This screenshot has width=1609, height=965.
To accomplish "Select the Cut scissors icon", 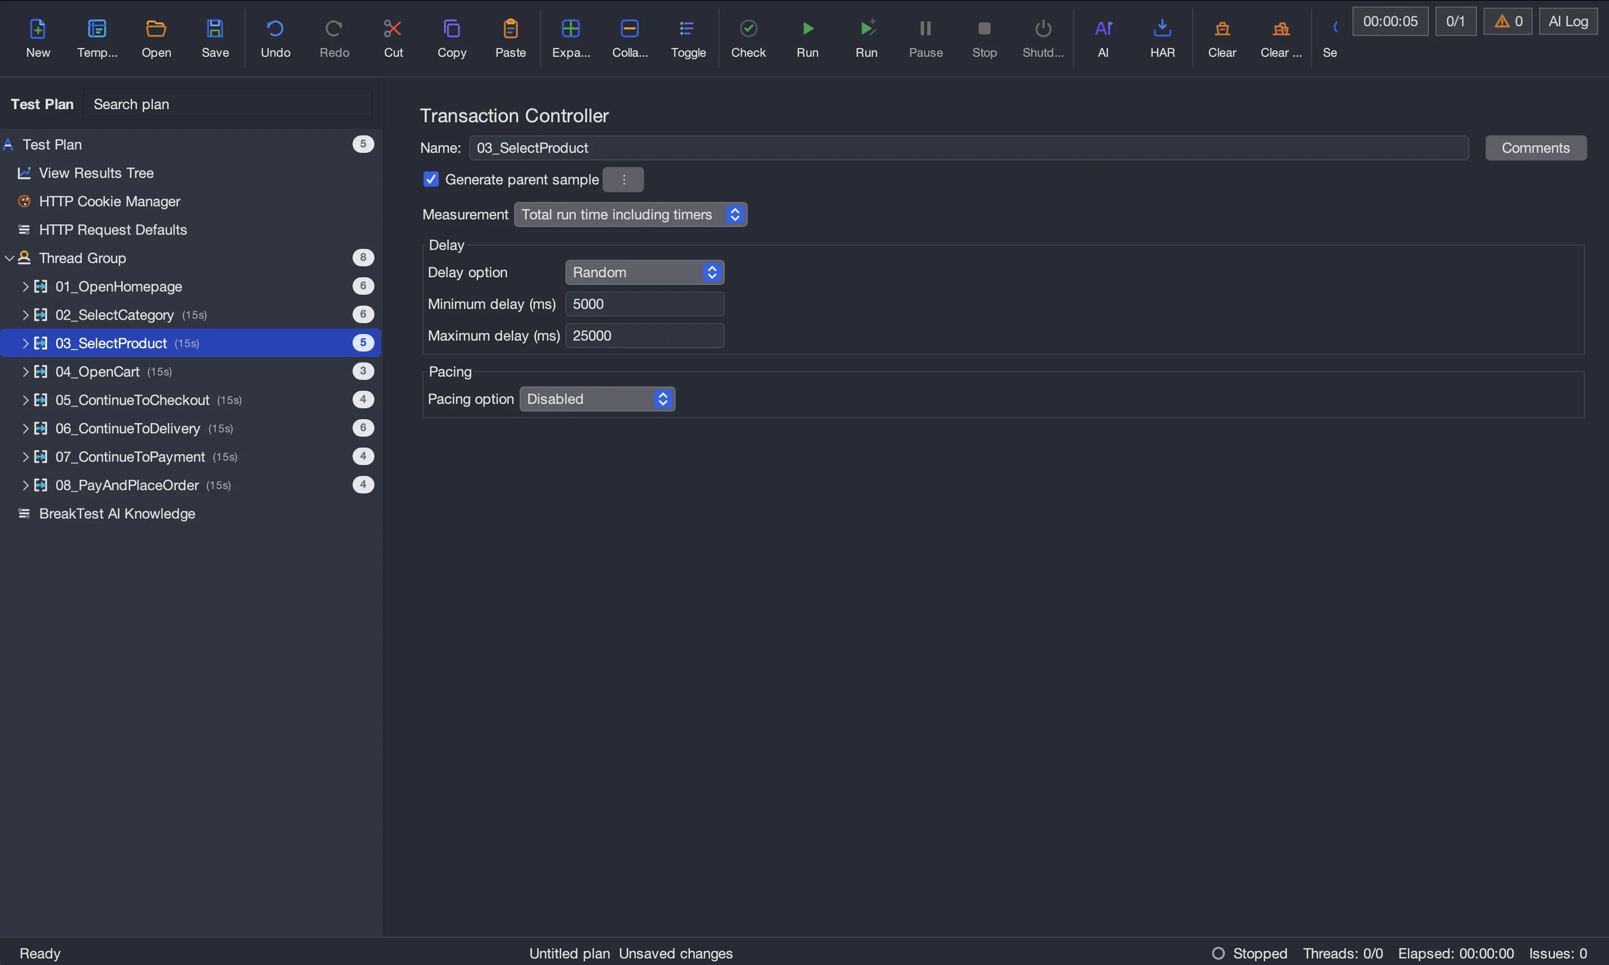I will [x=394, y=28].
